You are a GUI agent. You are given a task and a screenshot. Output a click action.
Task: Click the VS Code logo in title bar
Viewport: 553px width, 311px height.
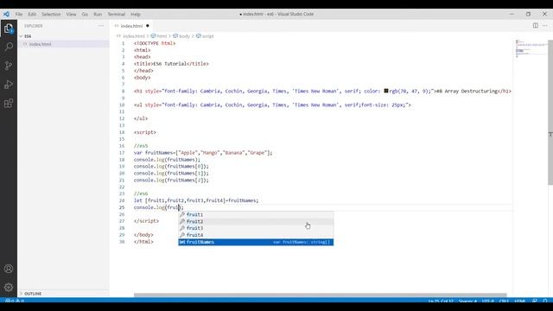(6, 14)
